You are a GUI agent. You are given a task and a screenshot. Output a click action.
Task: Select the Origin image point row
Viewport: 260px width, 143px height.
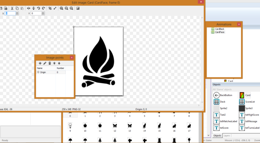51,72
